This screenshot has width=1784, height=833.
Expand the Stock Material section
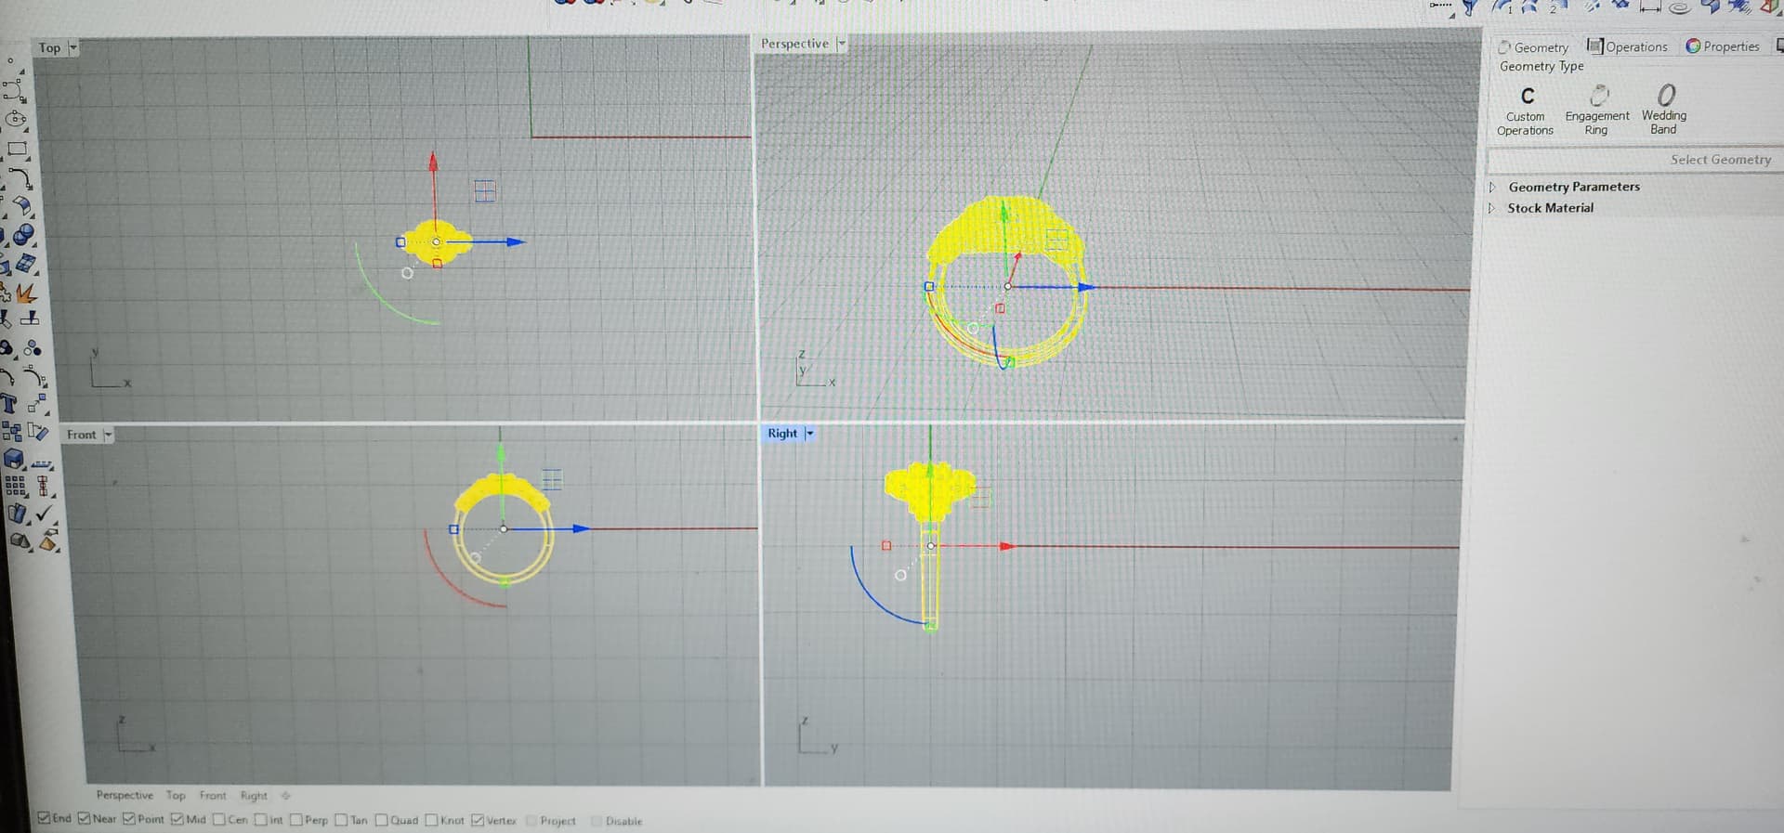[1492, 208]
